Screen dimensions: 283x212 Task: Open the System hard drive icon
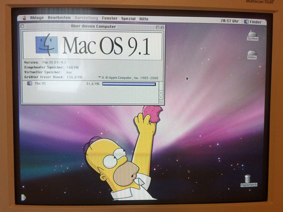coord(252,35)
